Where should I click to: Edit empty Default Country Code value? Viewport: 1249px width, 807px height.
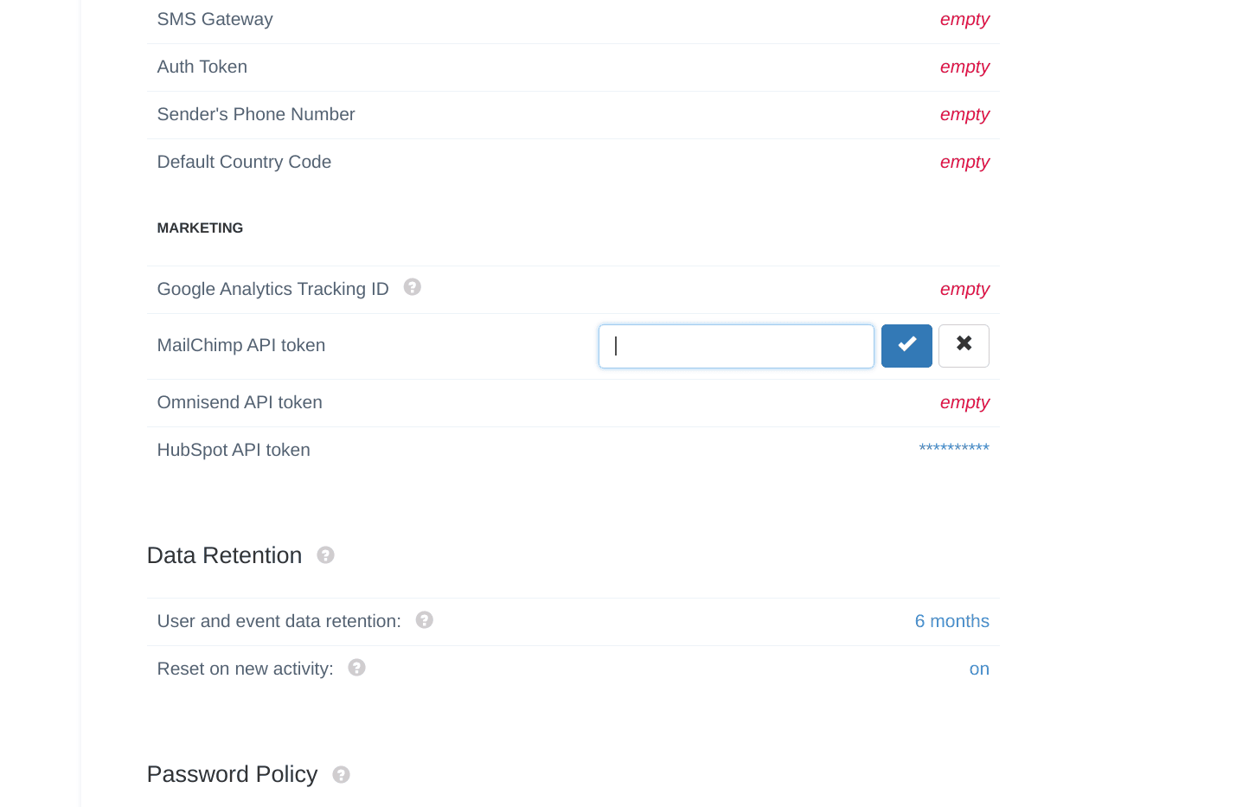click(964, 163)
